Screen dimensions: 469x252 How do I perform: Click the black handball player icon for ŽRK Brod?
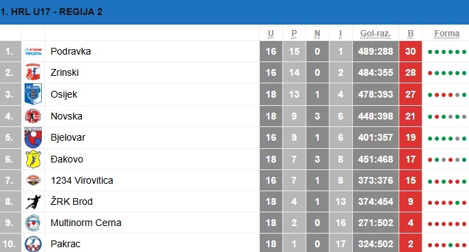pyautogui.click(x=33, y=201)
